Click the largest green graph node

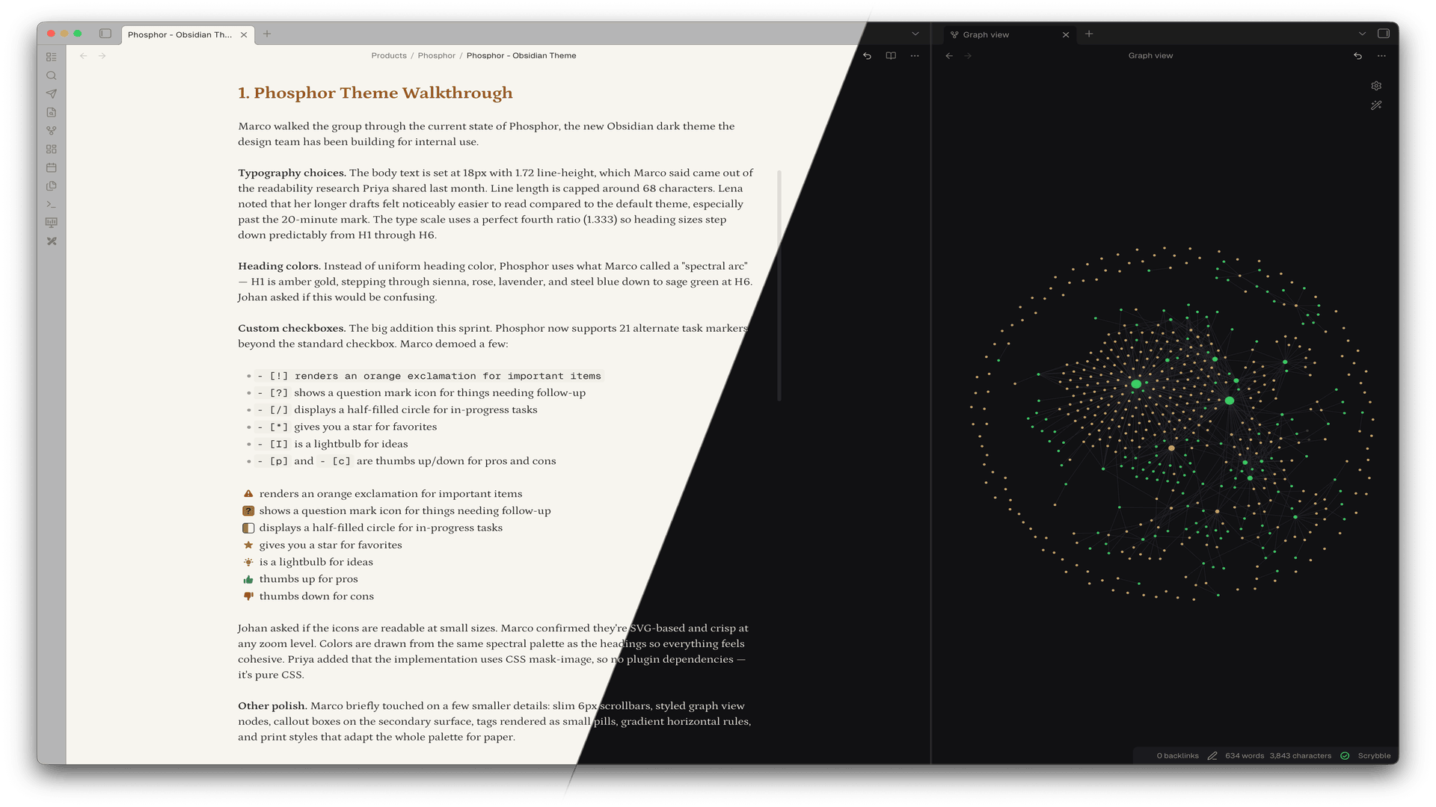coord(1136,383)
